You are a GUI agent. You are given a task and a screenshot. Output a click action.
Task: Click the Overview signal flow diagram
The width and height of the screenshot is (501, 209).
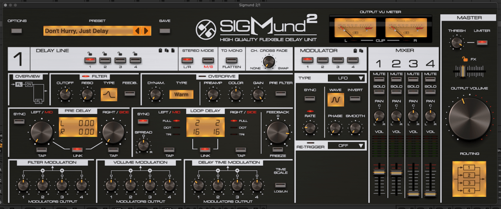pos(28,93)
